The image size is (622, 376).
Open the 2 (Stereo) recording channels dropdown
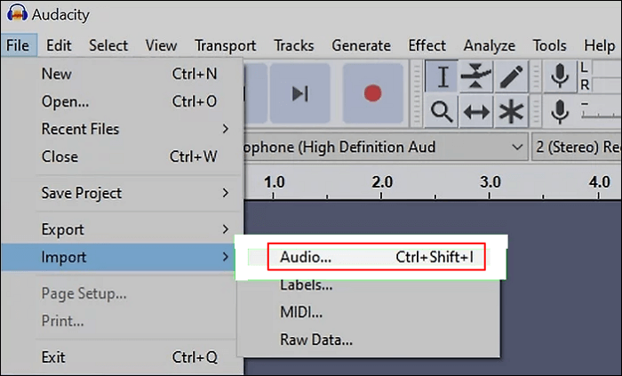pyautogui.click(x=577, y=148)
